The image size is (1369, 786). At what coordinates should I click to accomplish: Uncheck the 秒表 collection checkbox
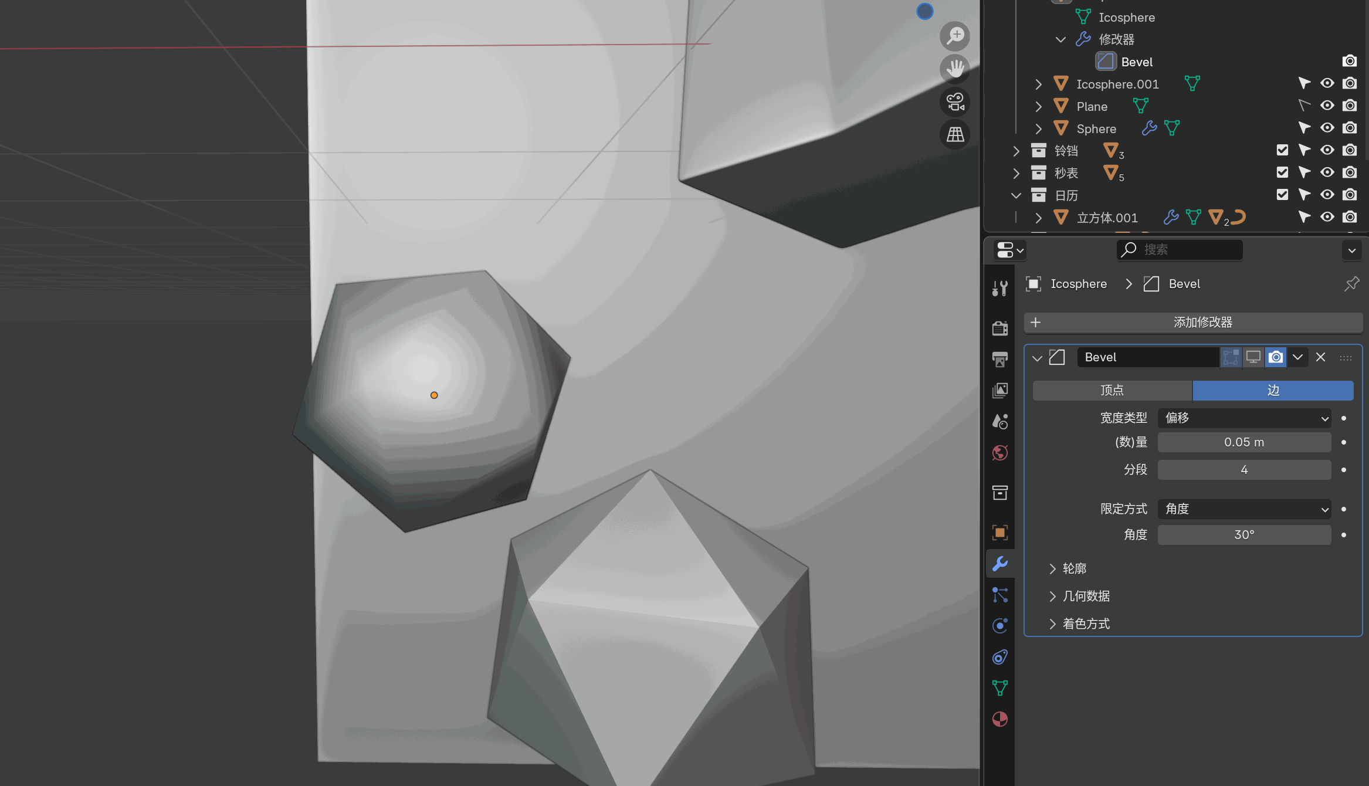point(1282,172)
